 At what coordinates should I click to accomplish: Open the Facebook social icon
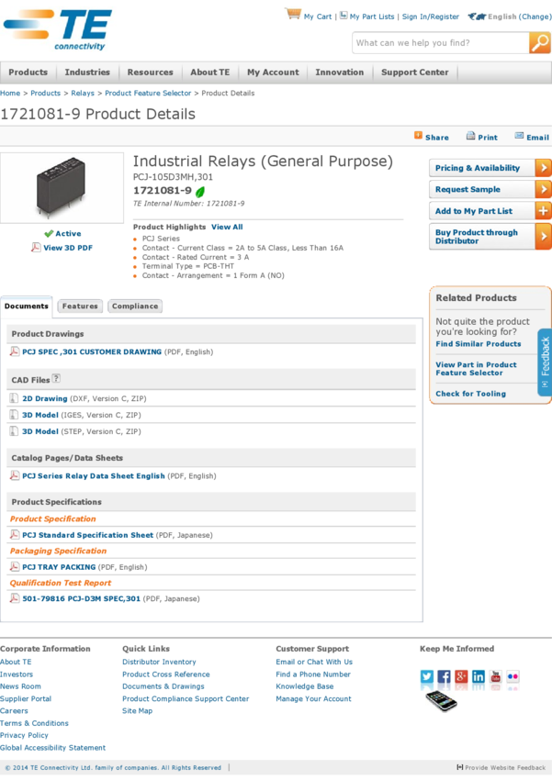[444, 677]
